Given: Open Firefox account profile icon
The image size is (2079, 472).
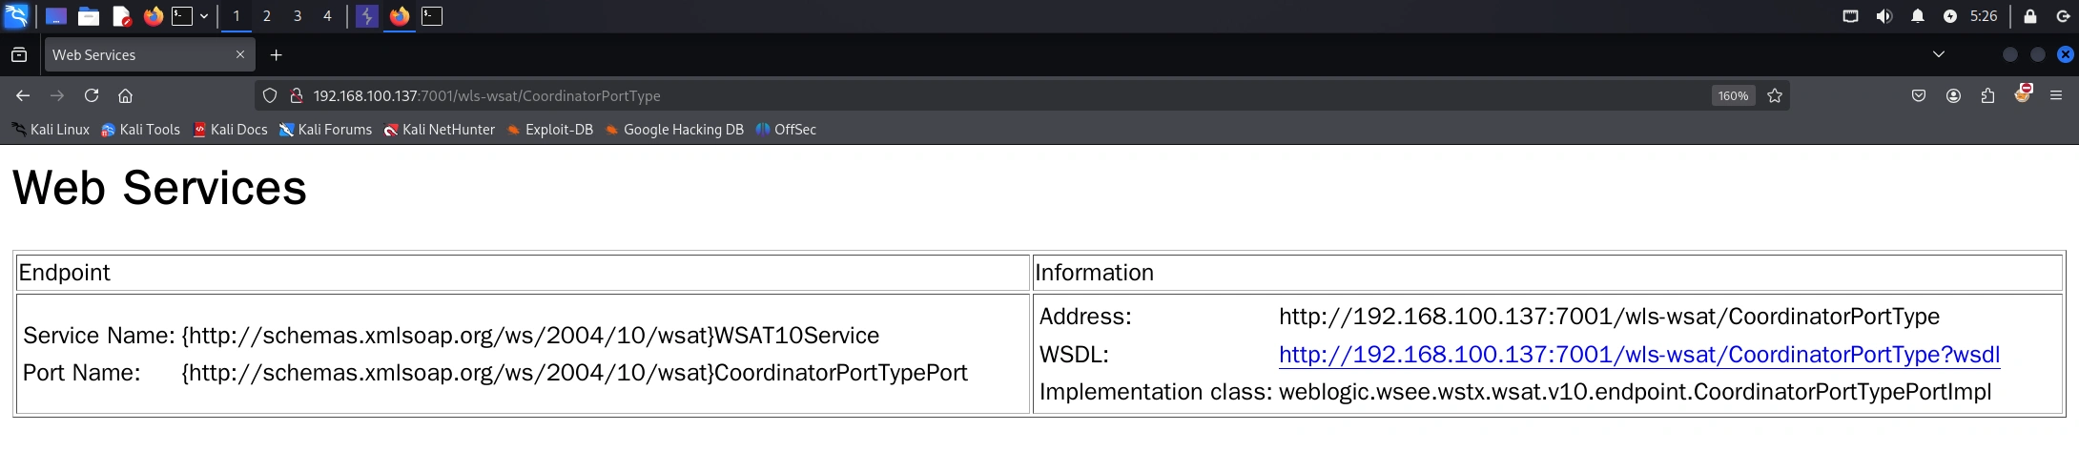Looking at the screenshot, I should point(1953,95).
